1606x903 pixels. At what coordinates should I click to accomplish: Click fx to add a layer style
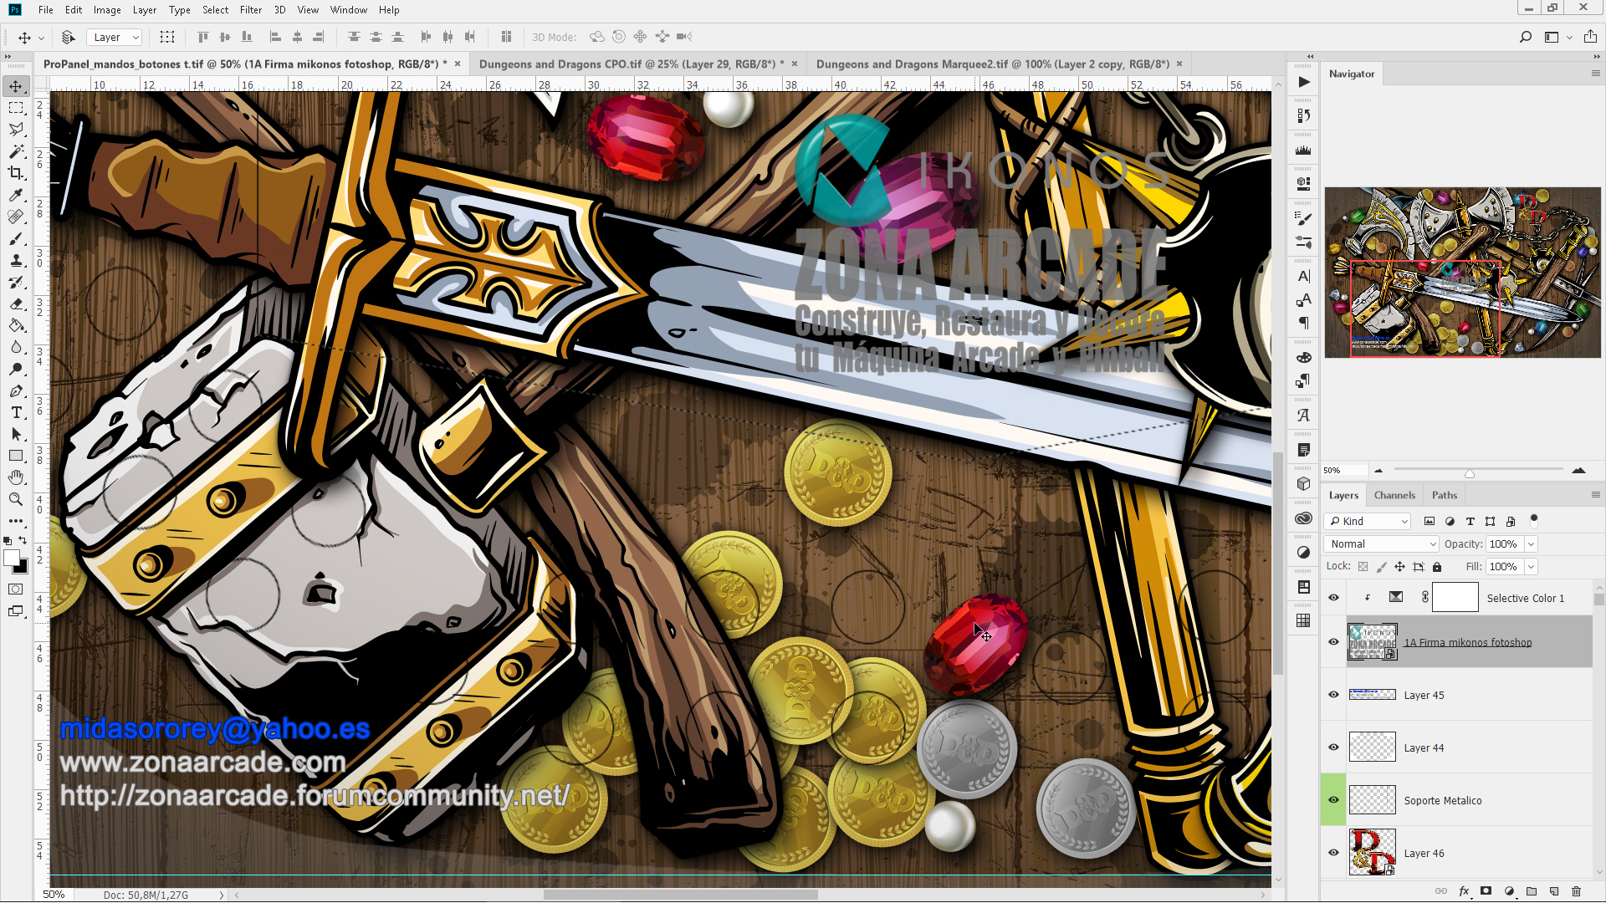(1465, 891)
